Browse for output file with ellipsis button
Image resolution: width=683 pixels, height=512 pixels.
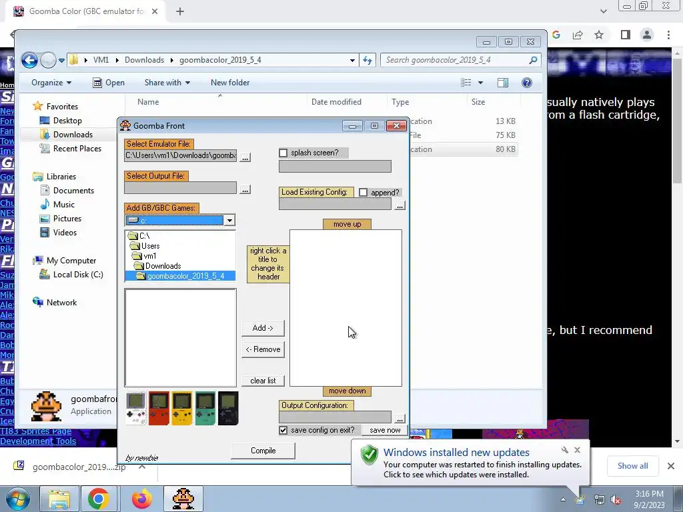point(245,189)
